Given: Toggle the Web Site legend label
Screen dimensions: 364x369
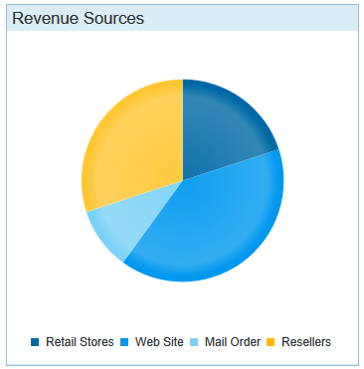Looking at the screenshot, I should [159, 342].
